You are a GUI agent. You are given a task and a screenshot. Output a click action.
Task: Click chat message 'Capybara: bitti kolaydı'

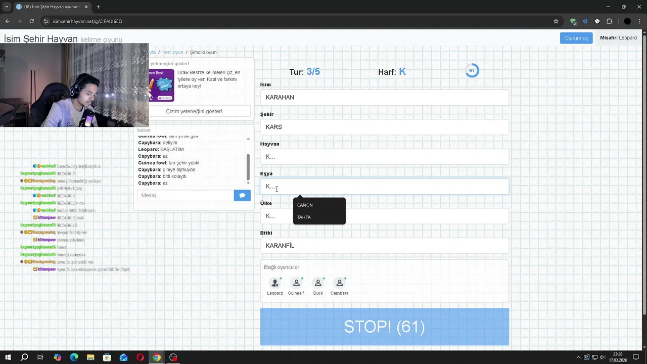pyautogui.click(x=162, y=176)
